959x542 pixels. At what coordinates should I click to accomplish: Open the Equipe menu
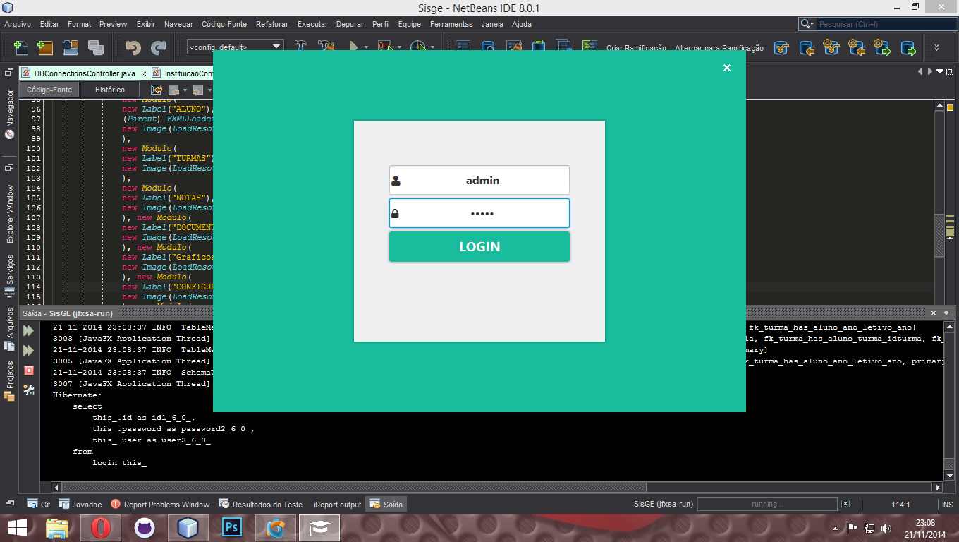410,24
